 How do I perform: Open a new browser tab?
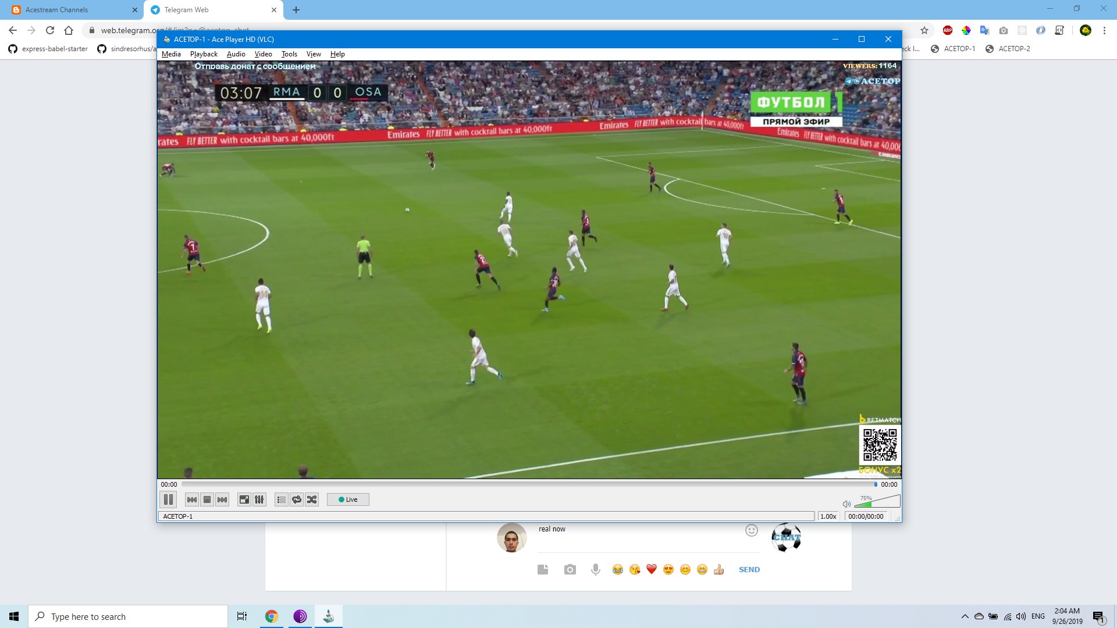(x=296, y=10)
